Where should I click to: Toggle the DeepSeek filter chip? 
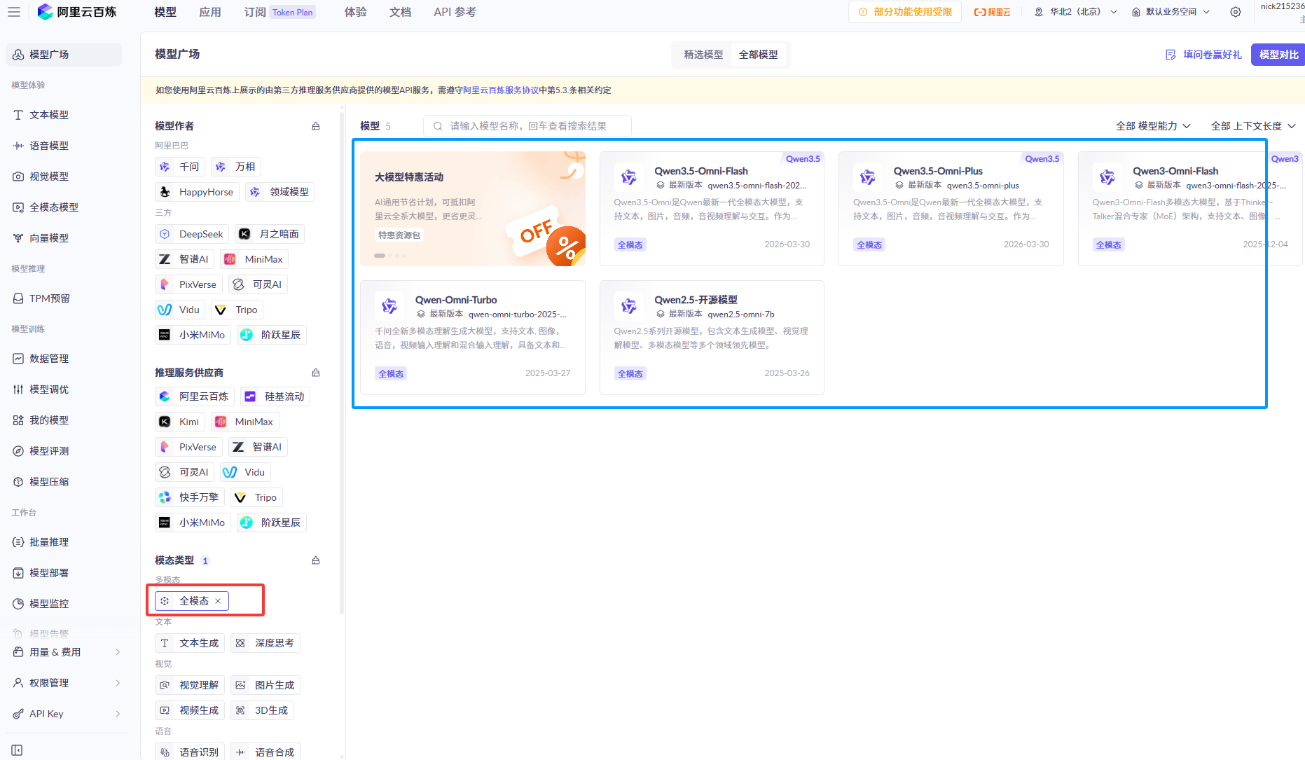[x=192, y=234]
